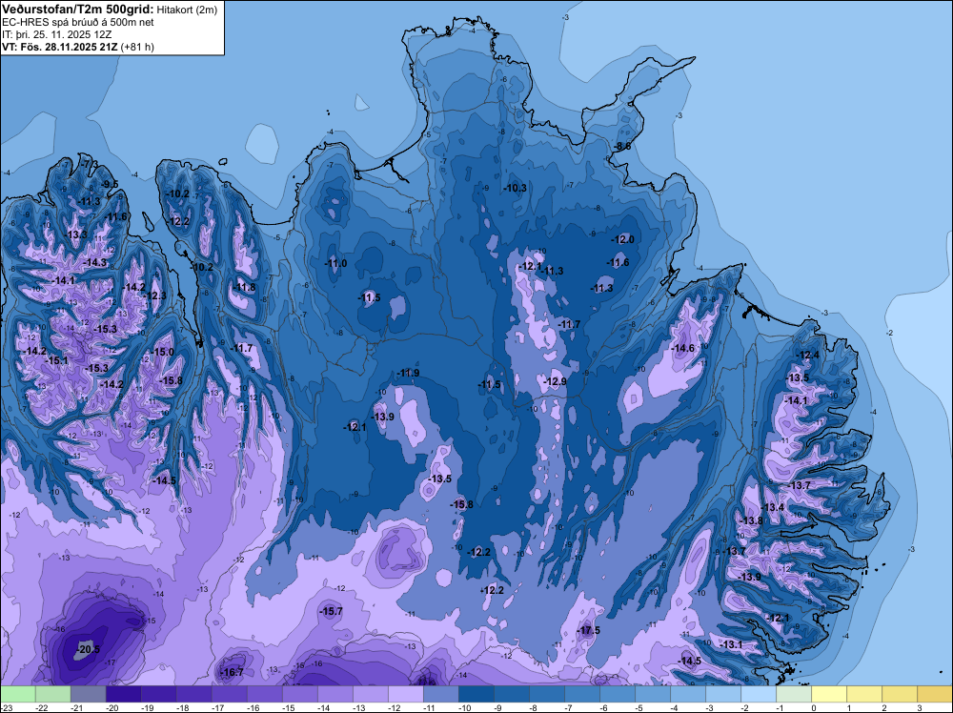
Task: Click the -8.6 temperature value
Action: point(623,147)
